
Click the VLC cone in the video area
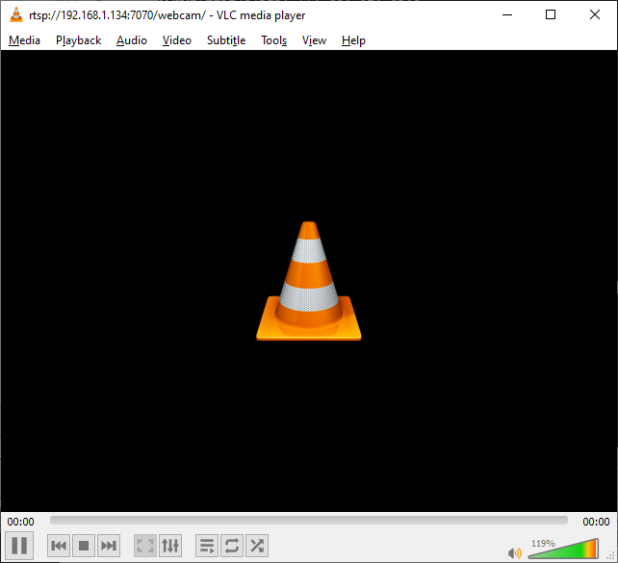tap(309, 281)
